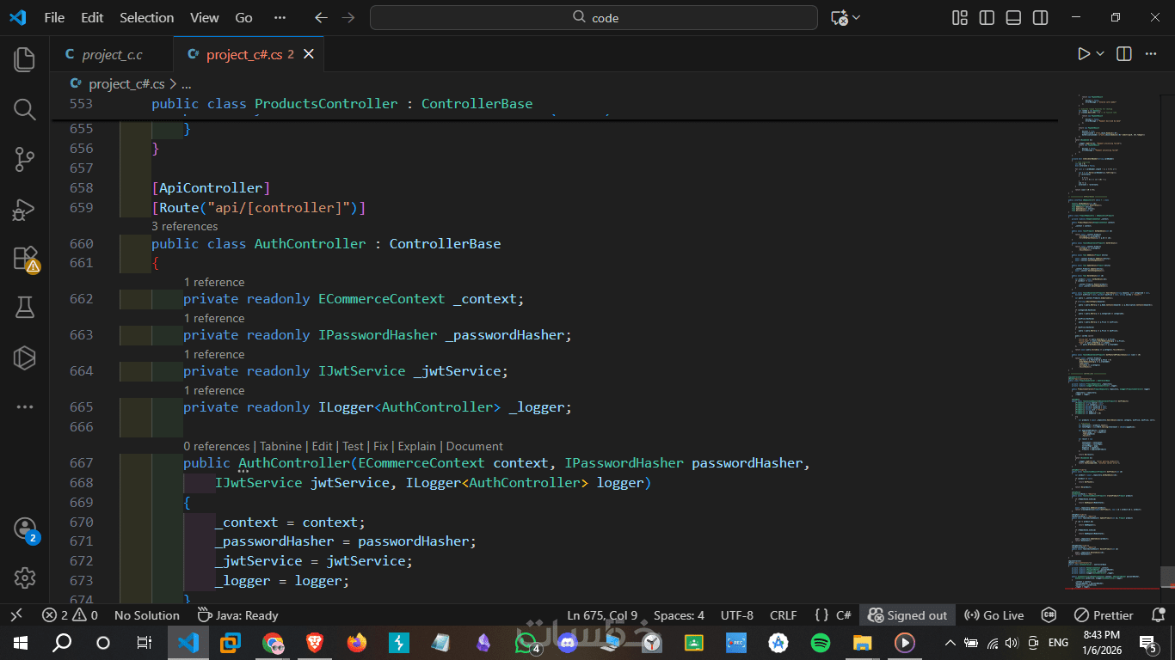1175x660 pixels.
Task: Open the Manage settings gear
Action: (x=24, y=577)
